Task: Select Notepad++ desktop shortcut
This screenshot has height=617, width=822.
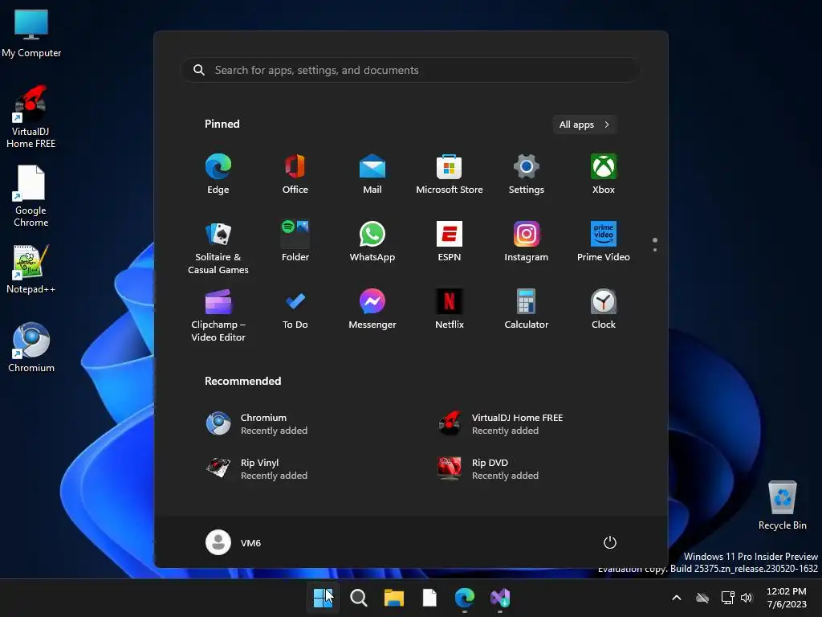Action: (x=31, y=270)
